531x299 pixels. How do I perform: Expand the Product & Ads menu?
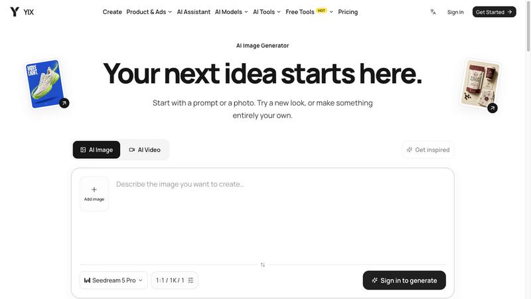pyautogui.click(x=149, y=12)
